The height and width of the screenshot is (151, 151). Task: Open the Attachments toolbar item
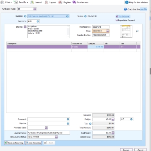(x=81, y=3)
